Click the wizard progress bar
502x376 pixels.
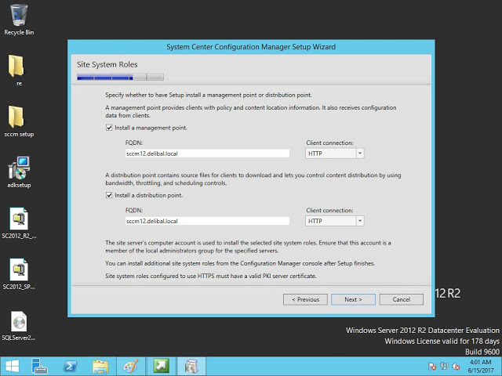(x=120, y=78)
